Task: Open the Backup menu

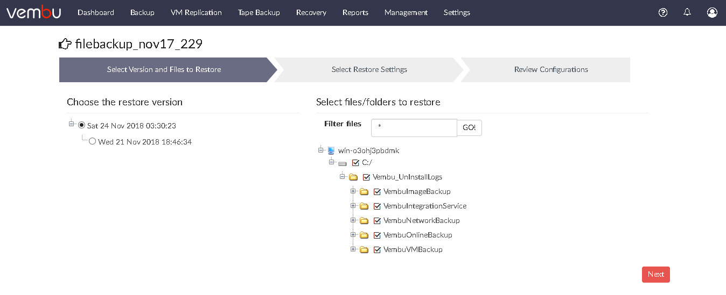Action: point(142,12)
